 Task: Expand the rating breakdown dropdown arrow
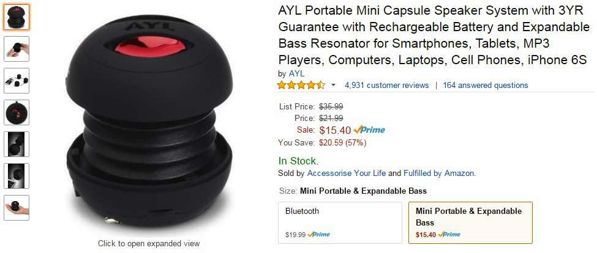pos(333,85)
